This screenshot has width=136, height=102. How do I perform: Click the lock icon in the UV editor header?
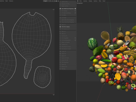54,1
